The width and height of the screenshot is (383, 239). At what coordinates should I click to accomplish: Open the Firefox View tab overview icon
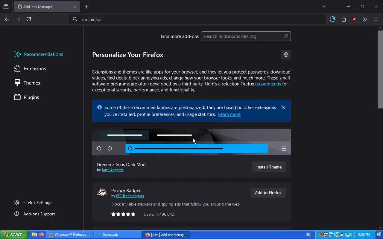point(6,7)
